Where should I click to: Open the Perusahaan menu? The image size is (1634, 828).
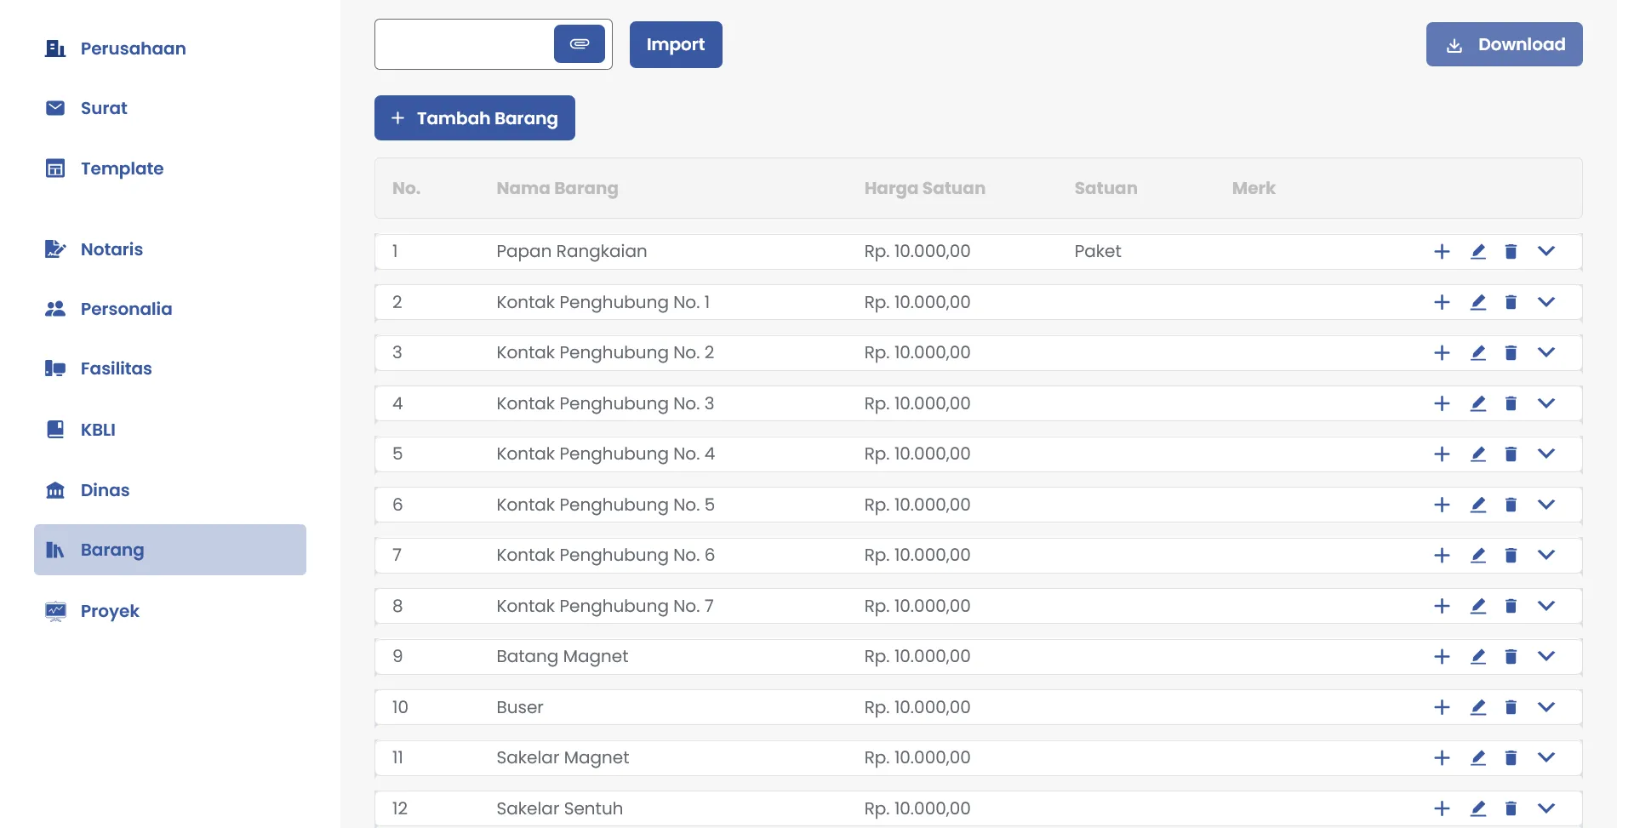pos(133,49)
